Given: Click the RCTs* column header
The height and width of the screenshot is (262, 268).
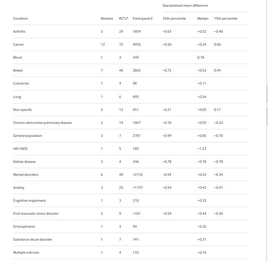Looking at the screenshot, I should 123,18.
